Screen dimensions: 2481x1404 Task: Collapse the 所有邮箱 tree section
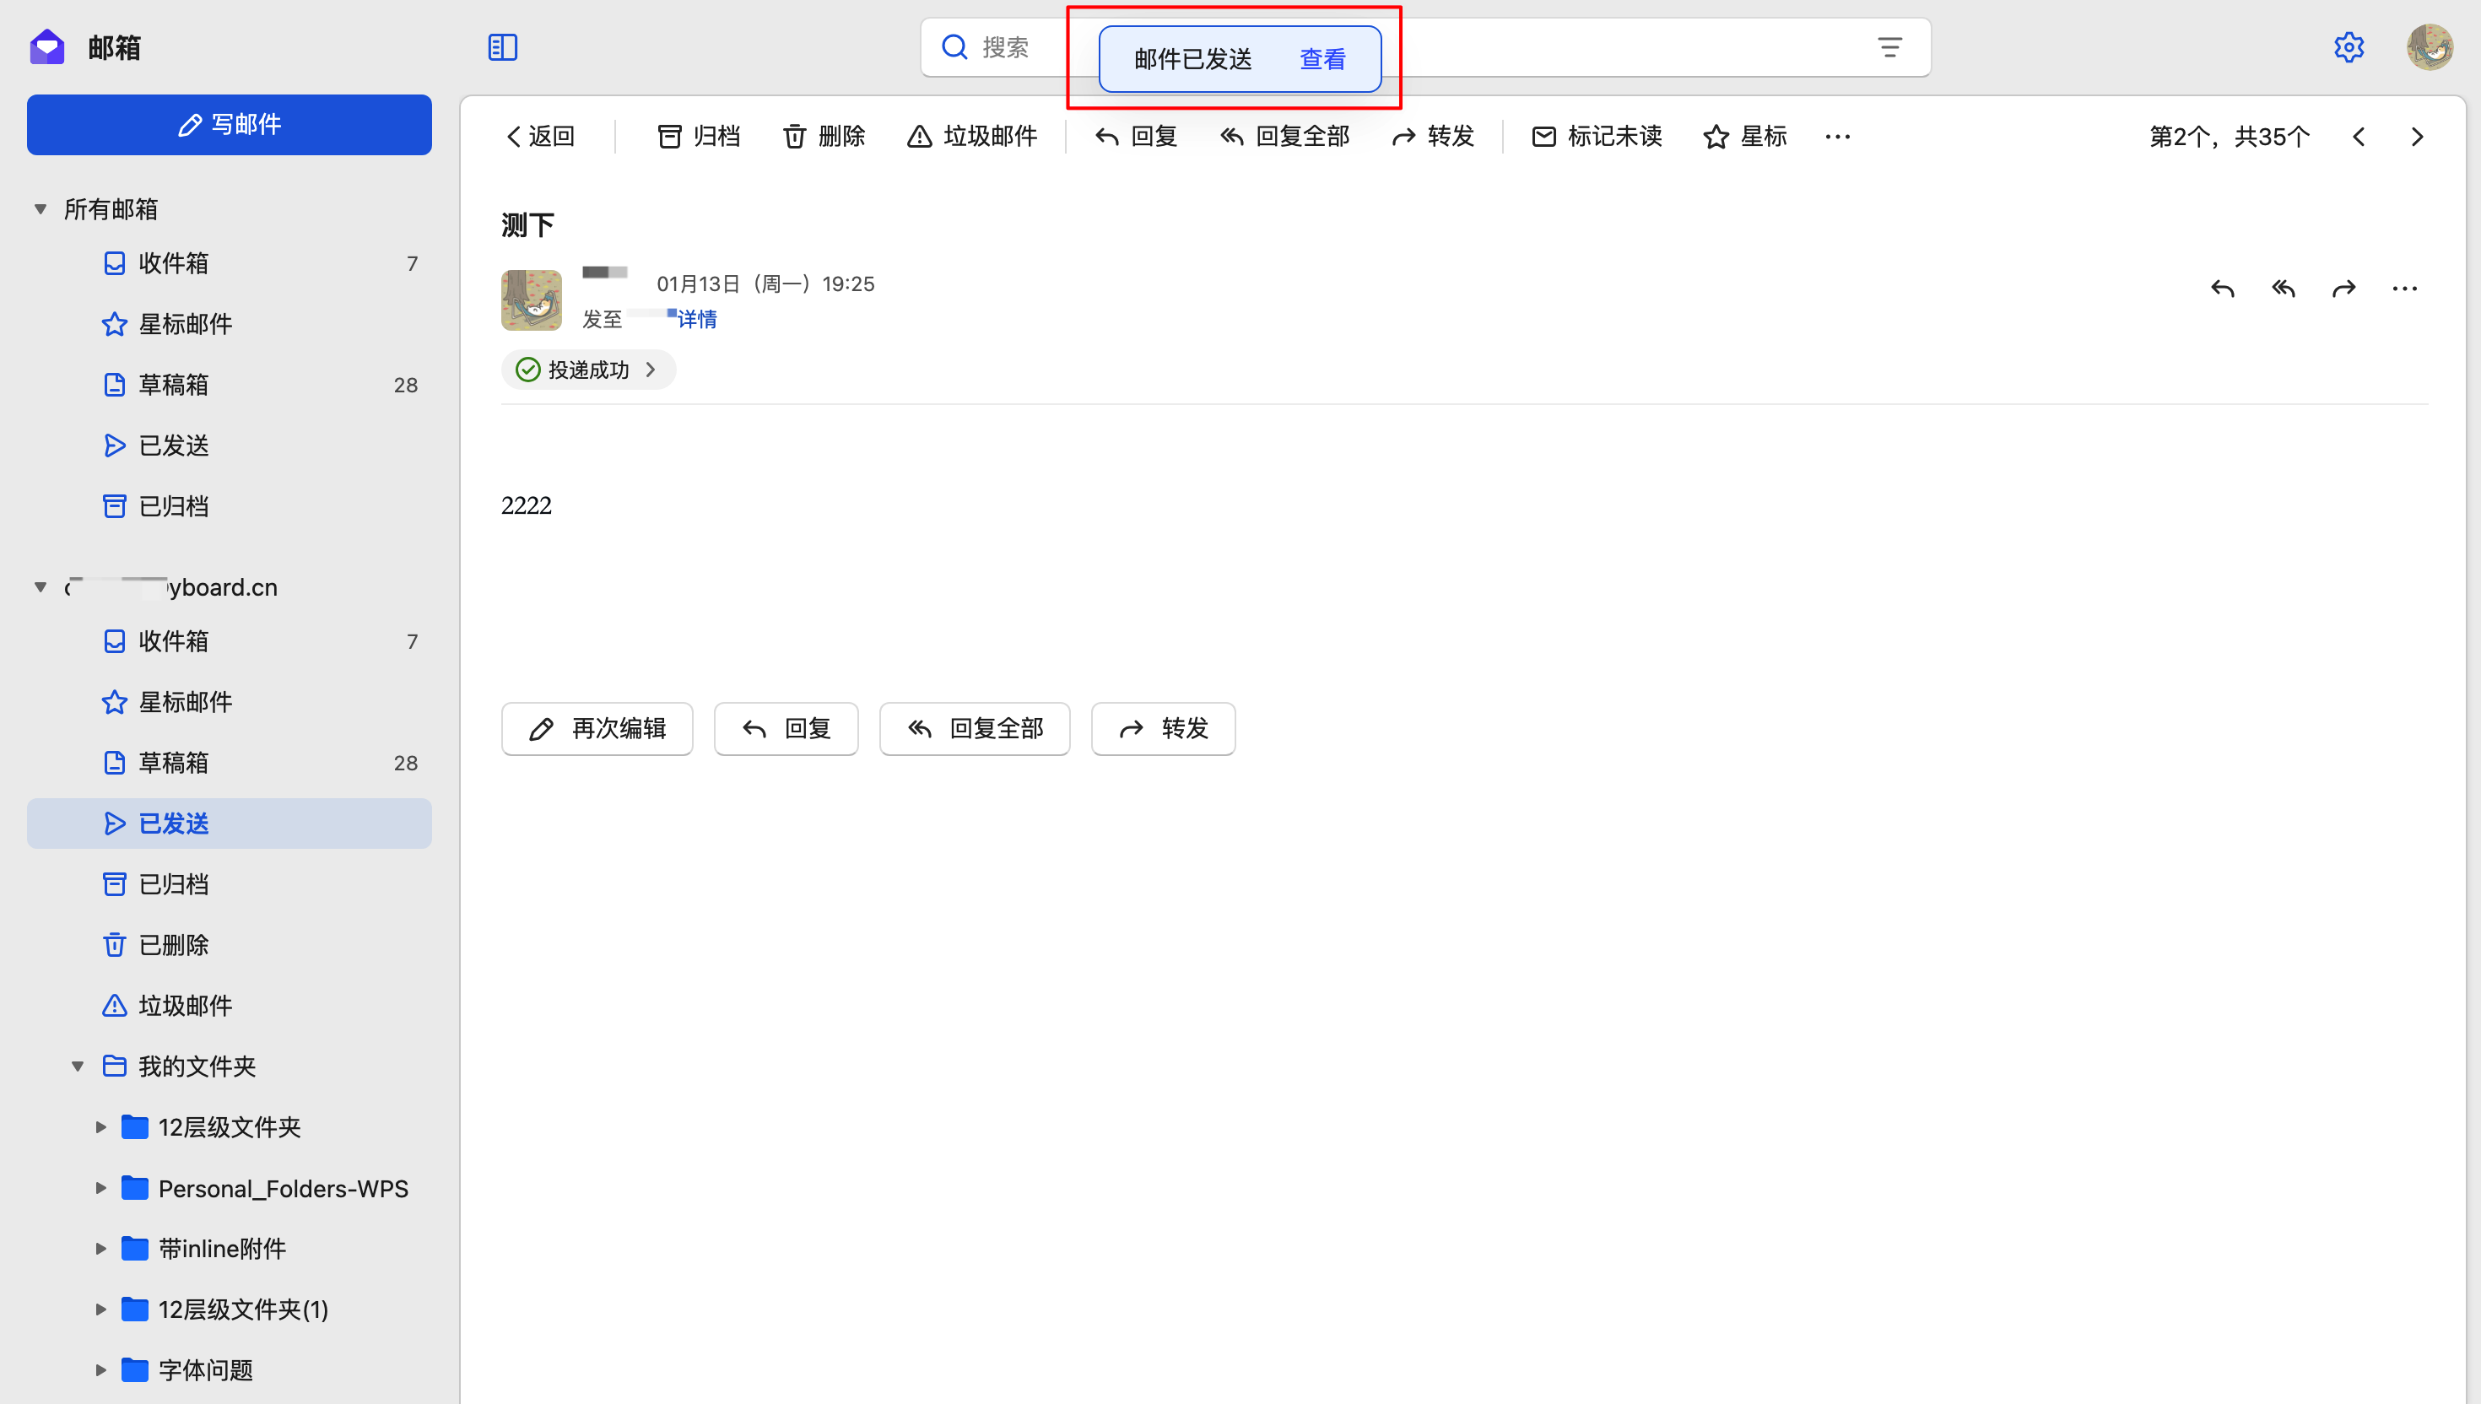(x=41, y=209)
